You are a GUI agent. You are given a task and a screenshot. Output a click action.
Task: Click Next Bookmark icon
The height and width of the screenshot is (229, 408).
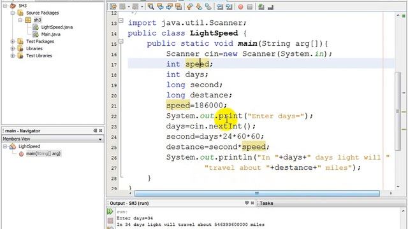pyautogui.click(x=199, y=7)
